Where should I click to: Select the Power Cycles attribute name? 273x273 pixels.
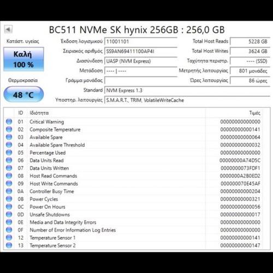click(x=44, y=199)
